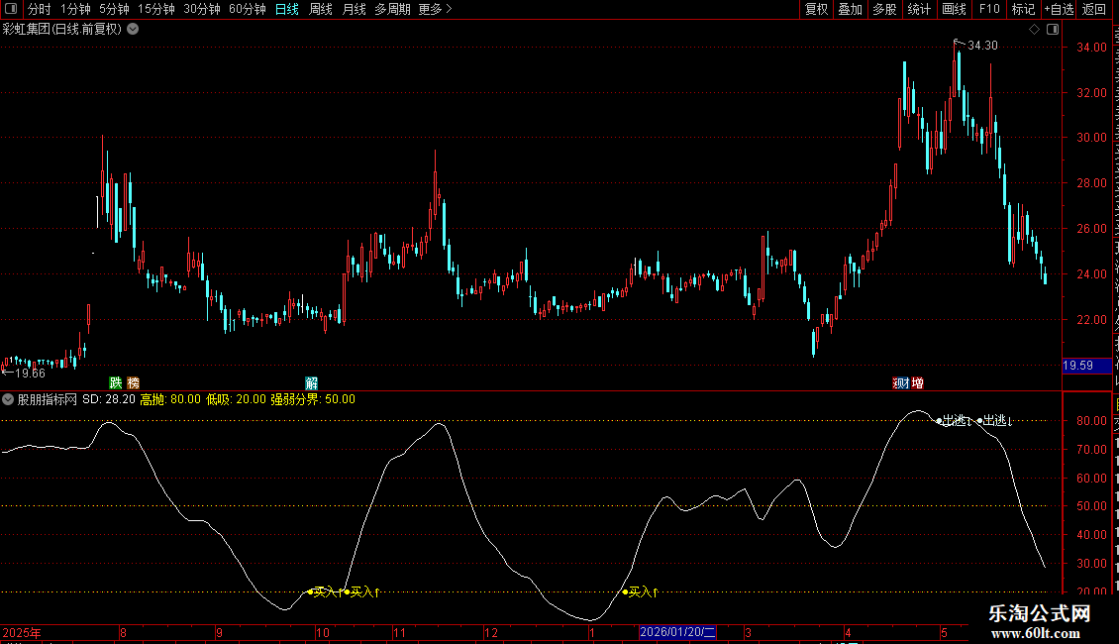The height and width of the screenshot is (644, 1119).
Task: Click the 解 event marker
Action: (x=311, y=383)
